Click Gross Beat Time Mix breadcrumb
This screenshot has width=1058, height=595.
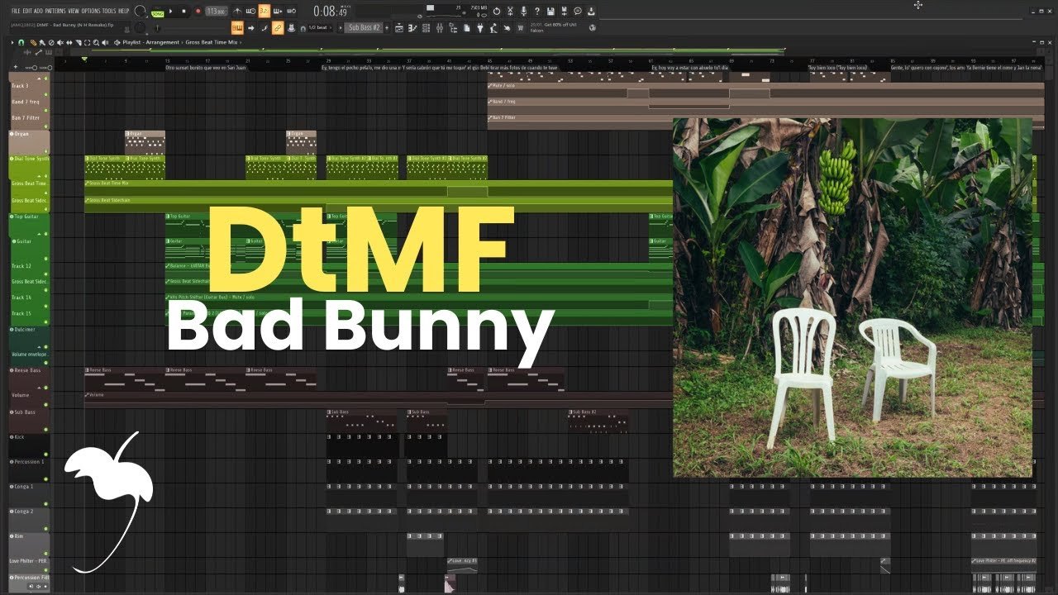tap(211, 42)
